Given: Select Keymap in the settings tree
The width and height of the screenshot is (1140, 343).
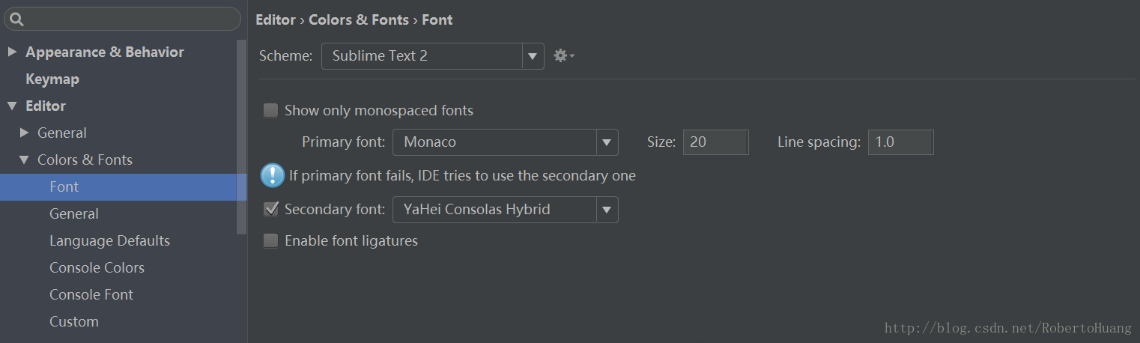Looking at the screenshot, I should pos(52,79).
